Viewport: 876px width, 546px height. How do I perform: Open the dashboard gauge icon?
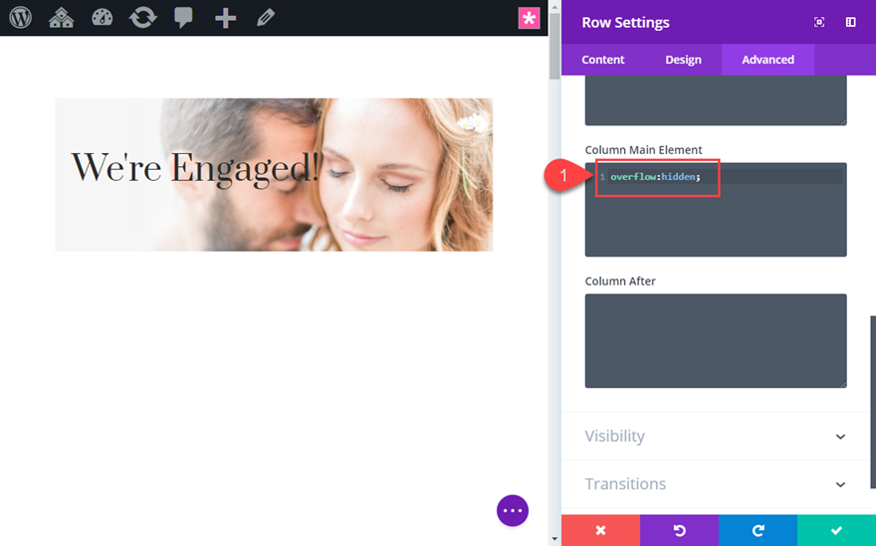(103, 18)
